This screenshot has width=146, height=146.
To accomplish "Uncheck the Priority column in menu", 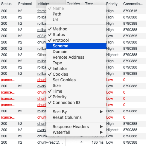I will tap(76, 97).
